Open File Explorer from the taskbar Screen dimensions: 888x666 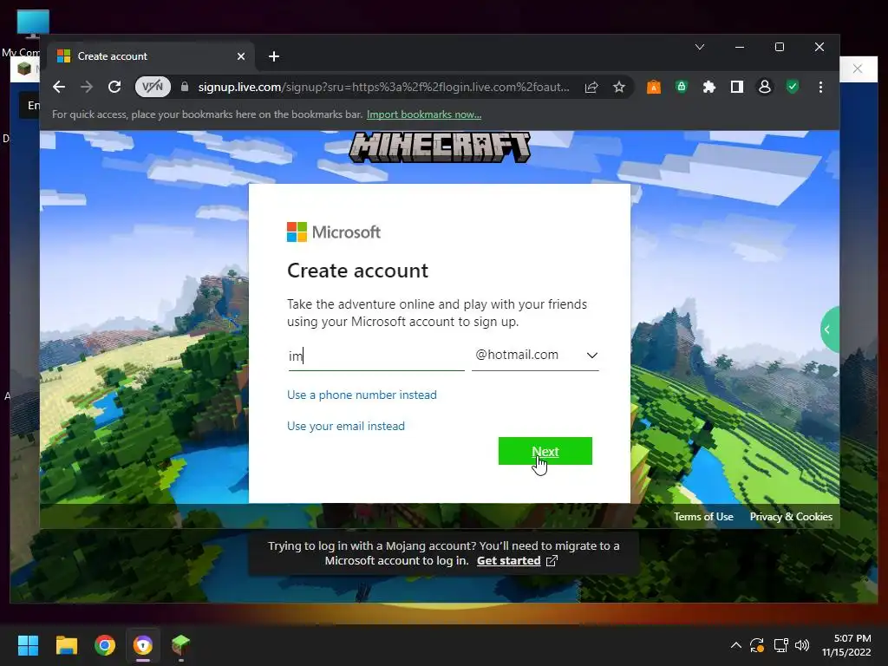[66, 645]
